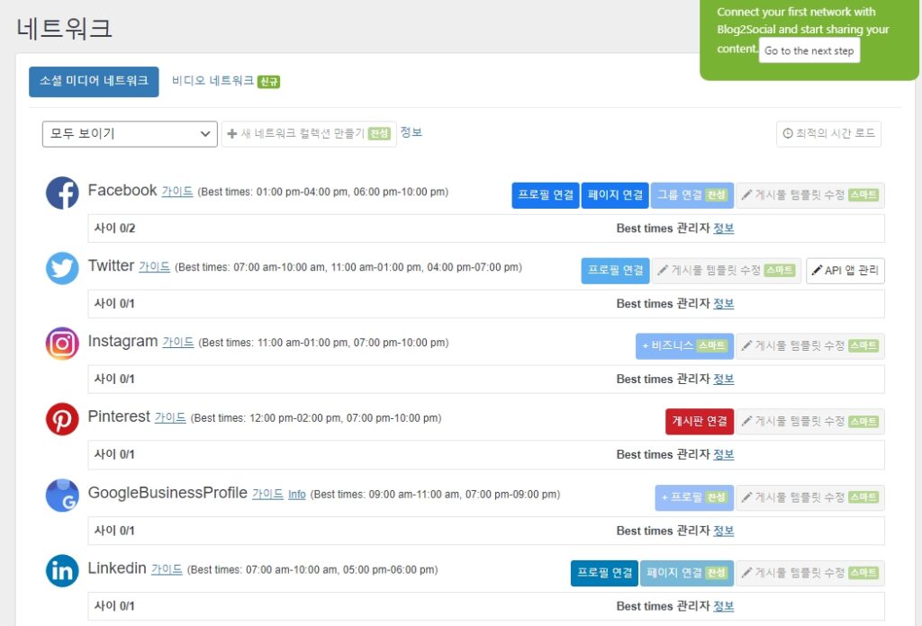Click the Twitter bird logo icon
Screen dimensions: 922x626
coord(62,268)
